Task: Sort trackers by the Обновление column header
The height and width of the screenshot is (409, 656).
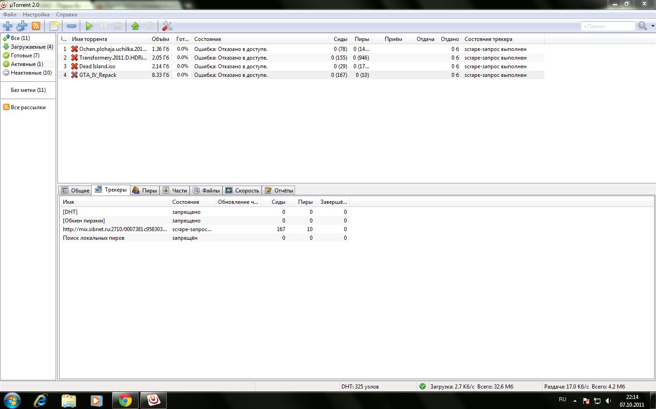Action: click(238, 202)
